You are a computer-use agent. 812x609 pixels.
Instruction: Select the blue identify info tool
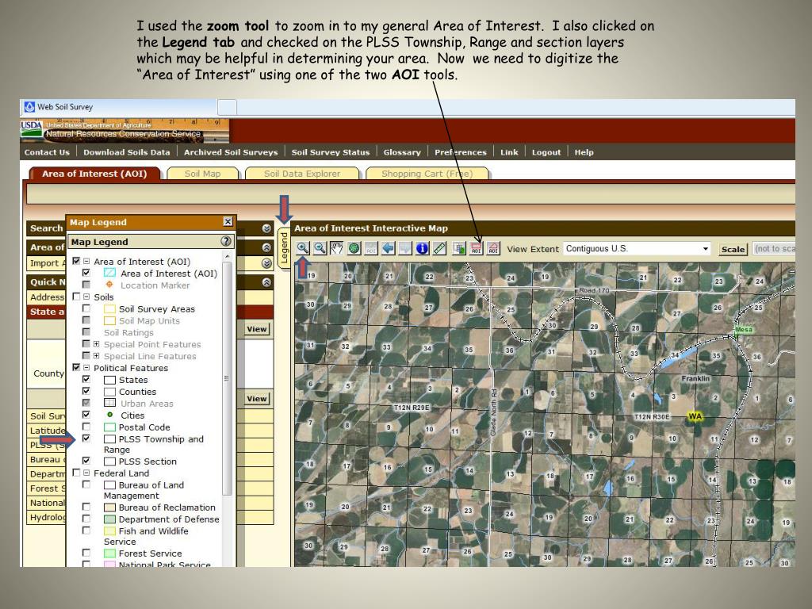click(422, 248)
